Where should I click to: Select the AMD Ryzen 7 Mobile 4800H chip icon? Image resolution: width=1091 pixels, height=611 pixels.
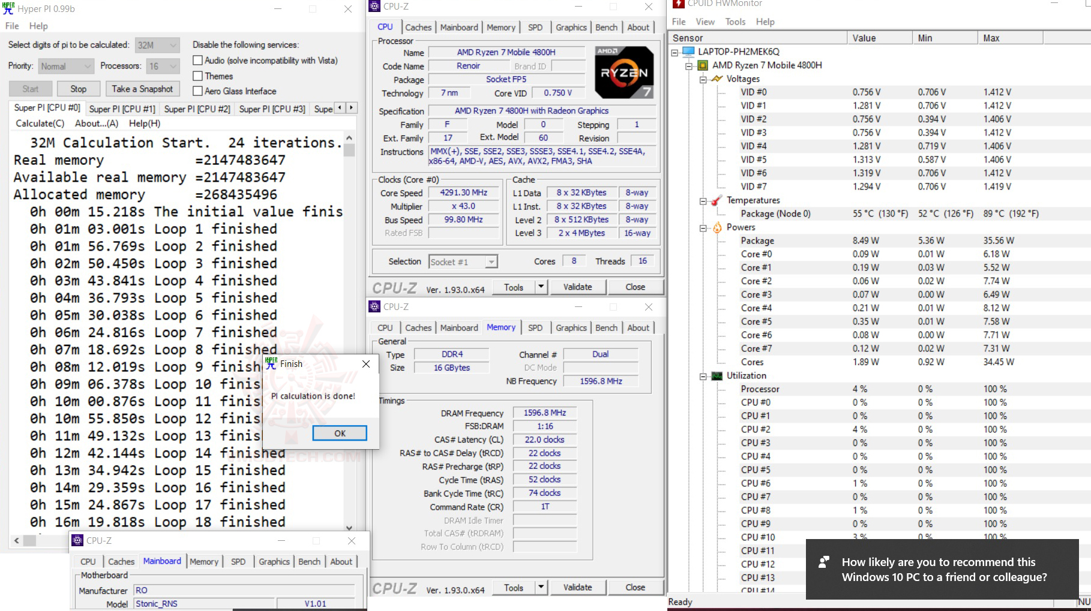(x=703, y=65)
